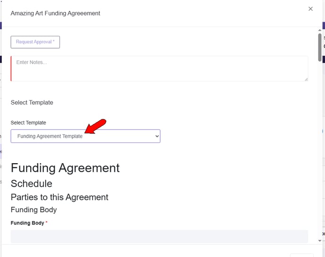Click the Select Template label above the dropdown

click(x=28, y=123)
